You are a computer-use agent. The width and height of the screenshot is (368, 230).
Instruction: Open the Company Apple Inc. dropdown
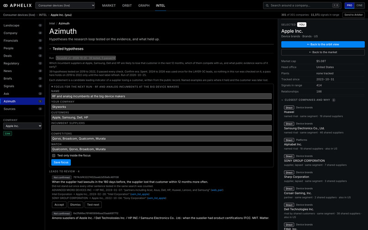tap(22, 126)
